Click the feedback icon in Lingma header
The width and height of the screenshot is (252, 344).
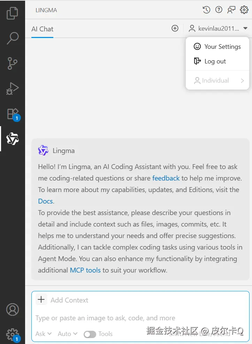(231, 10)
